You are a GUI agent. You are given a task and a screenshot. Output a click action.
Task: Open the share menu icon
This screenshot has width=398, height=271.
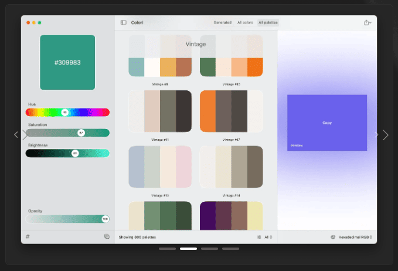(x=368, y=23)
